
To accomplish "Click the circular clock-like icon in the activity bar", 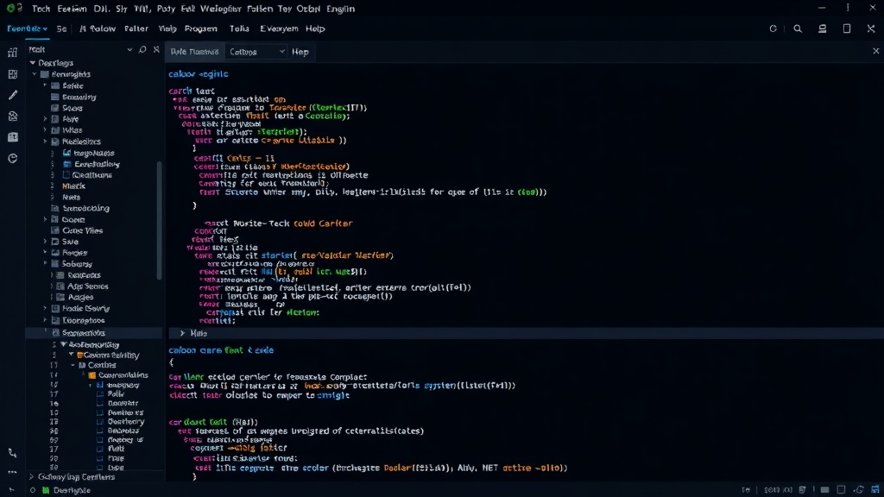I will (12, 159).
